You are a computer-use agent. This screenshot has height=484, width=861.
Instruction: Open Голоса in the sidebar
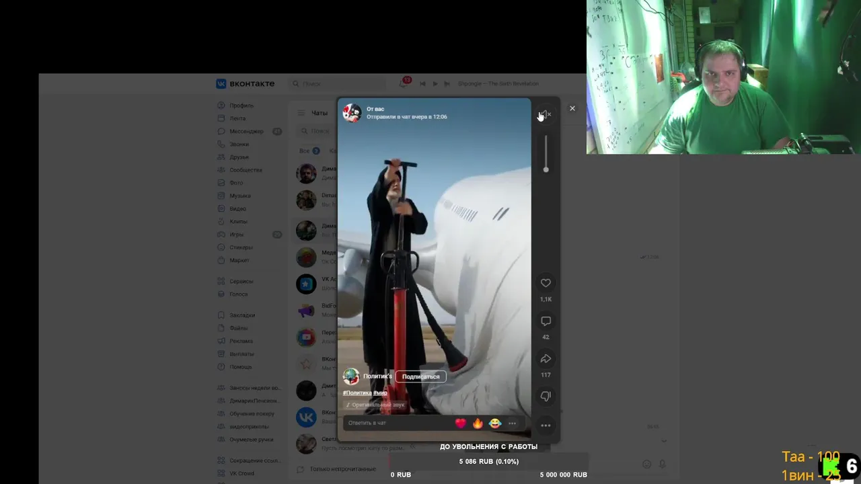[x=239, y=294]
